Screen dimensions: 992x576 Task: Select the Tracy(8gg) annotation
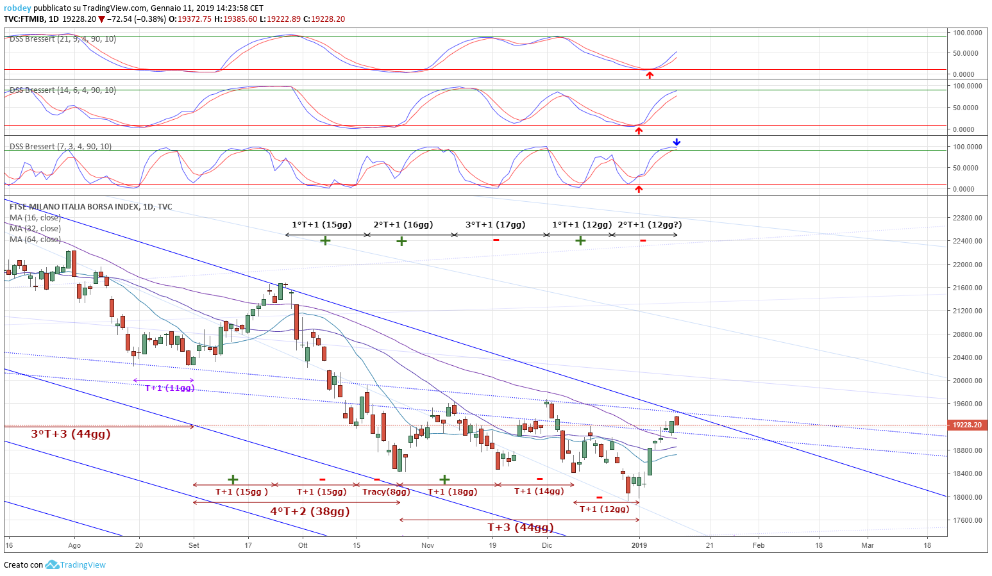[x=386, y=491]
